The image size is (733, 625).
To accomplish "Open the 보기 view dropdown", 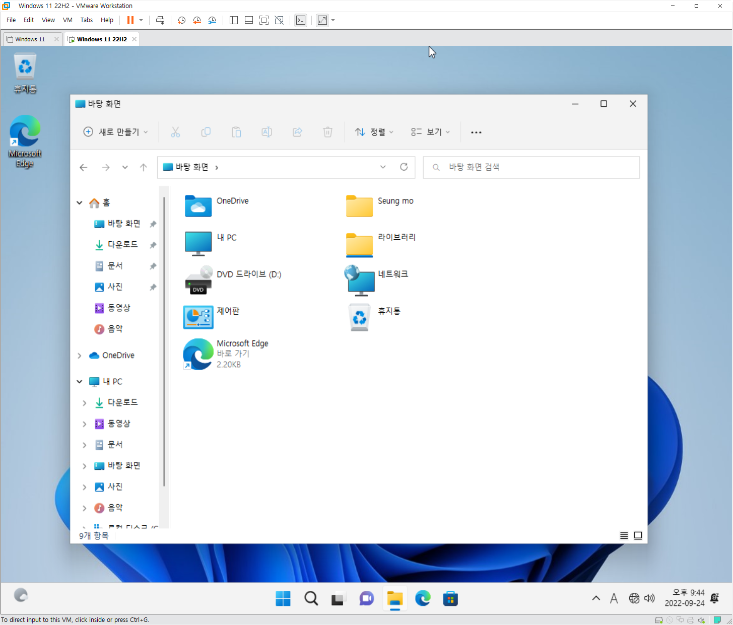I will coord(430,132).
